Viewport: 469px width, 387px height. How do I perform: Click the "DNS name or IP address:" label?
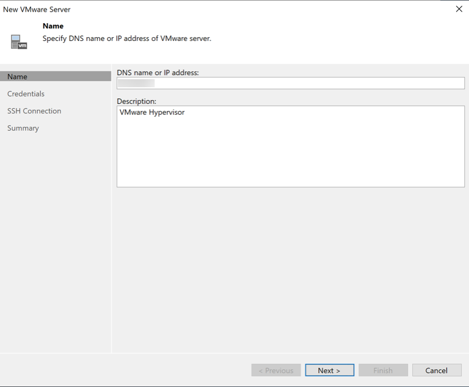pyautogui.click(x=158, y=73)
